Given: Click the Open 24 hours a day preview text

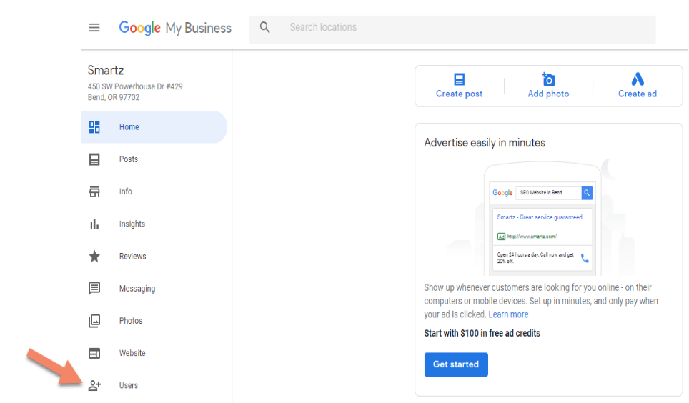Looking at the screenshot, I should coord(535,257).
